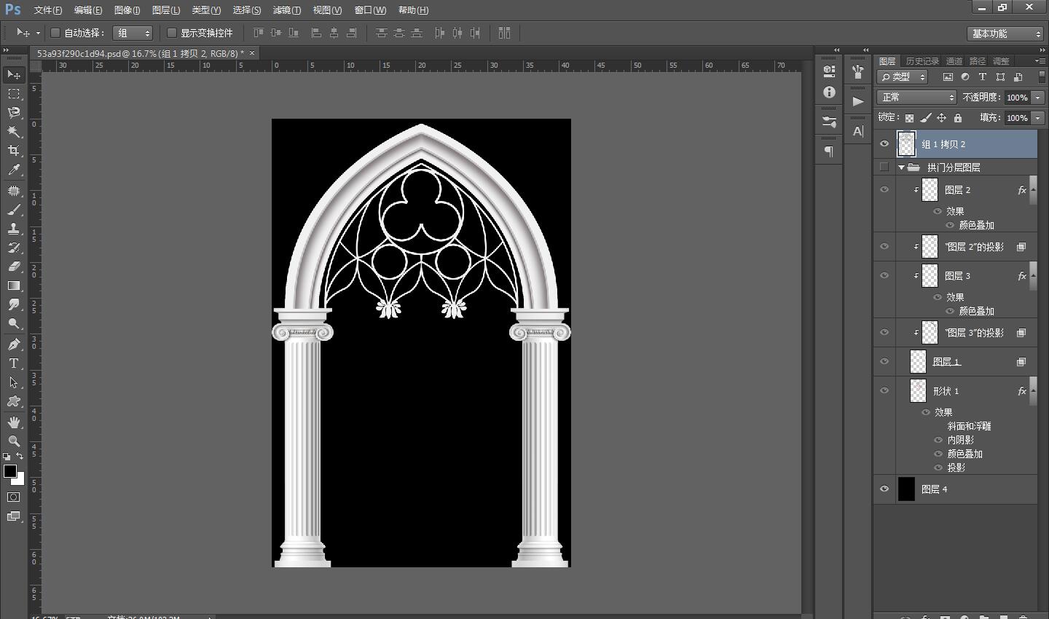Select the Move tool in the toolbox
1049x619 pixels.
point(14,74)
